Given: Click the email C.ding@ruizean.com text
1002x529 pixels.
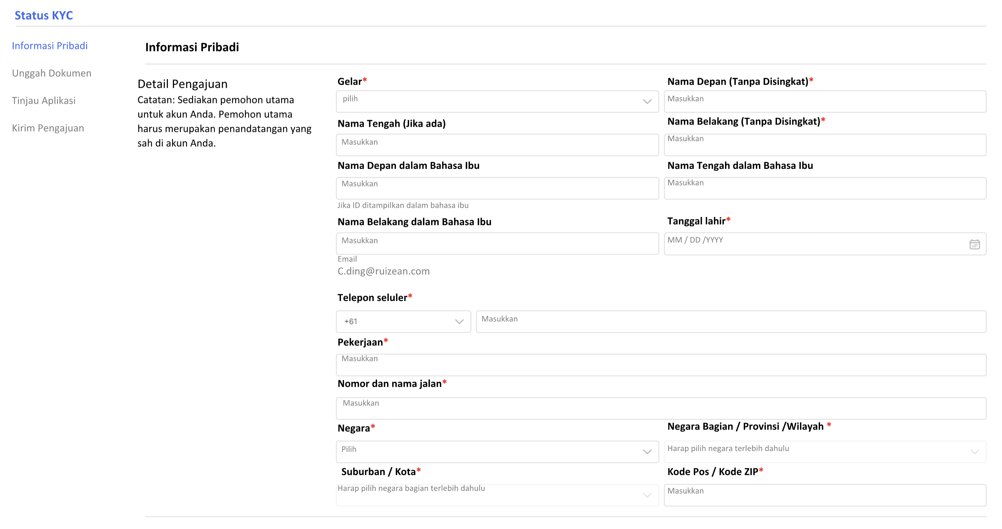Looking at the screenshot, I should pos(383,271).
